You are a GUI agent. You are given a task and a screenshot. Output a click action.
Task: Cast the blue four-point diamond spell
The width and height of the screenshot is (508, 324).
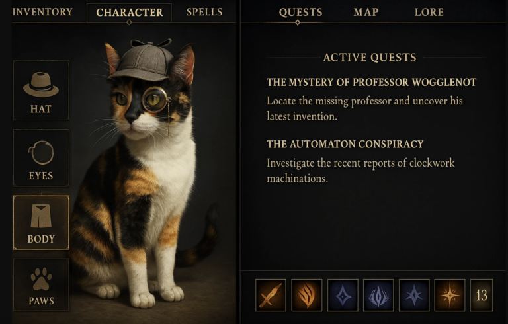click(343, 295)
